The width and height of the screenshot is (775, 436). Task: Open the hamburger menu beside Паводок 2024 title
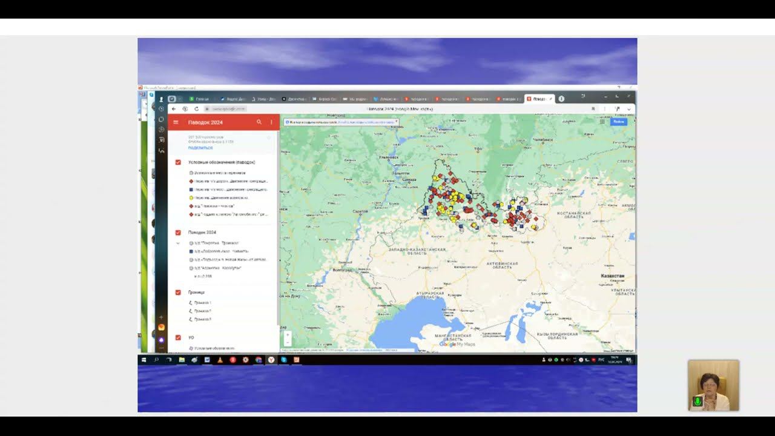176,122
